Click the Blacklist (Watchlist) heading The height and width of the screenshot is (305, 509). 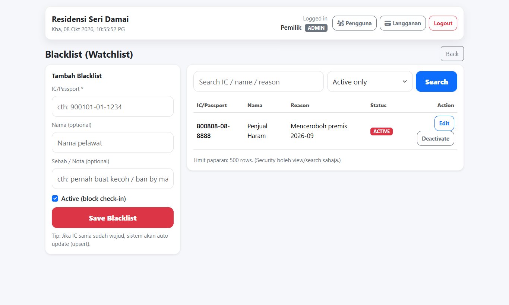click(89, 54)
